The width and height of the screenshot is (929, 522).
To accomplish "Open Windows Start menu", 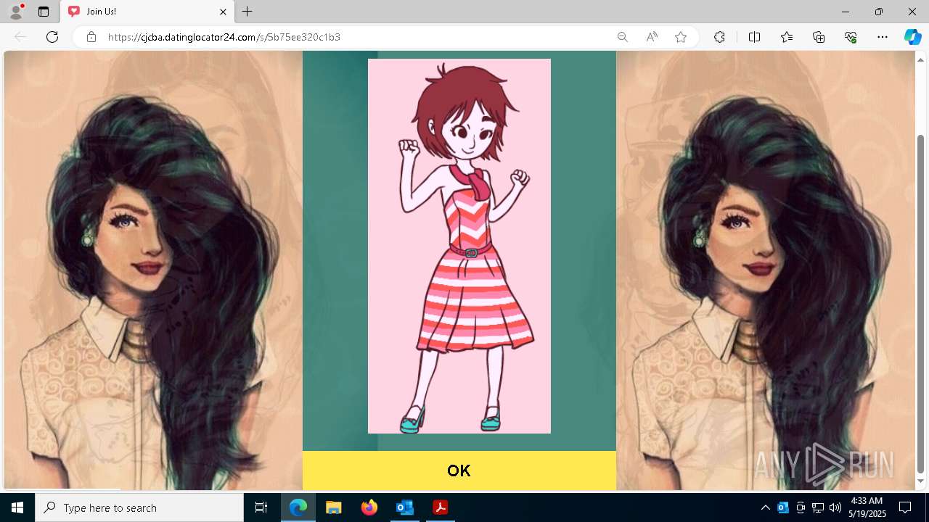I will point(17,507).
